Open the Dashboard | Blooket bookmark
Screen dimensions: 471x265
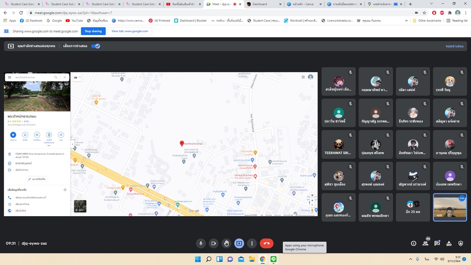tap(190, 21)
